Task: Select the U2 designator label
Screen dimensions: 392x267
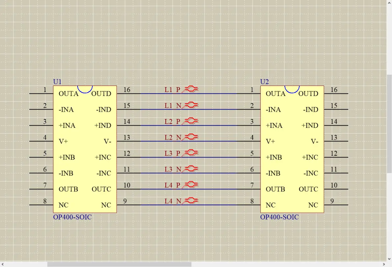Action: click(264, 82)
